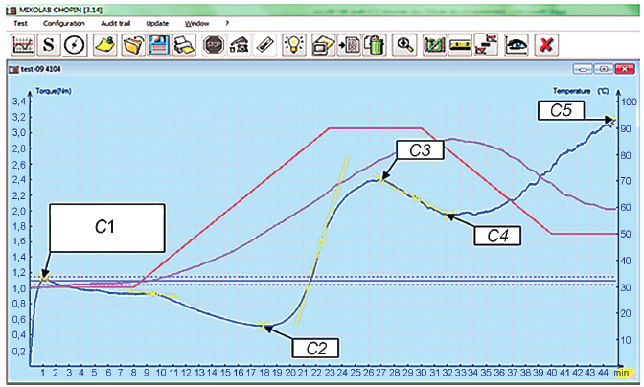The width and height of the screenshot is (644, 387).
Task: Click the bold S toolbar icon
Action: 49,44
